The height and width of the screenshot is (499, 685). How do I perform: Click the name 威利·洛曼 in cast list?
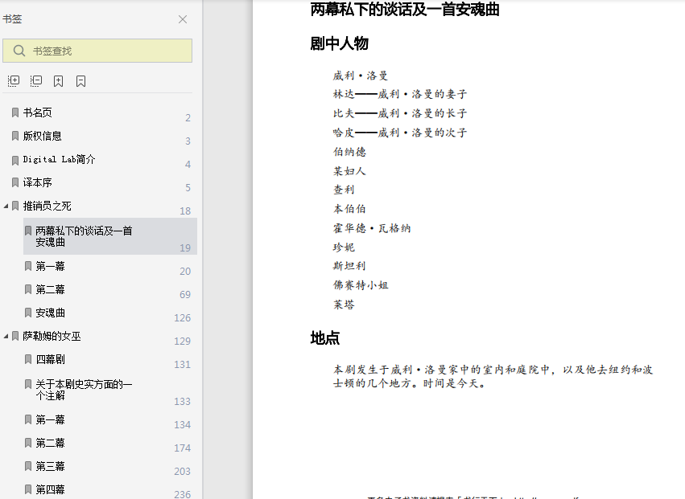pos(361,76)
